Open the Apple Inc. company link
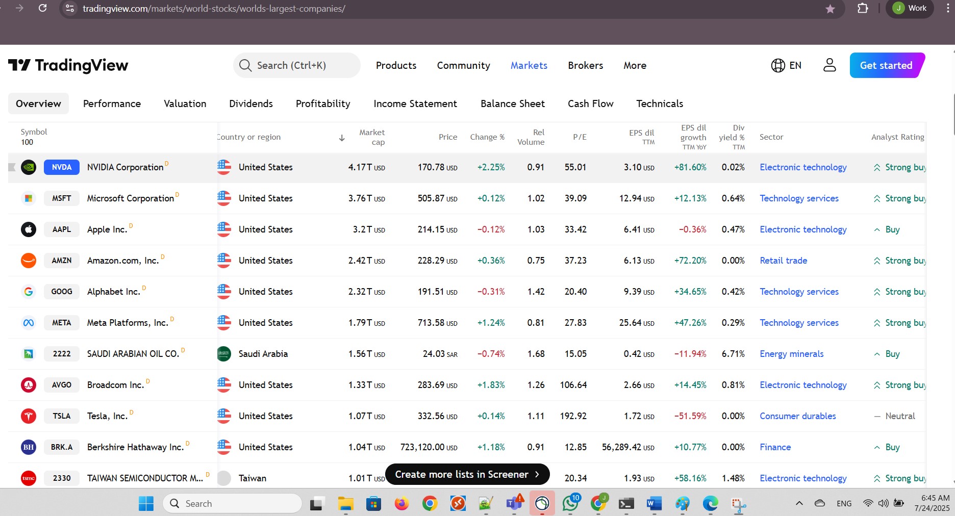955x516 pixels. coord(107,229)
